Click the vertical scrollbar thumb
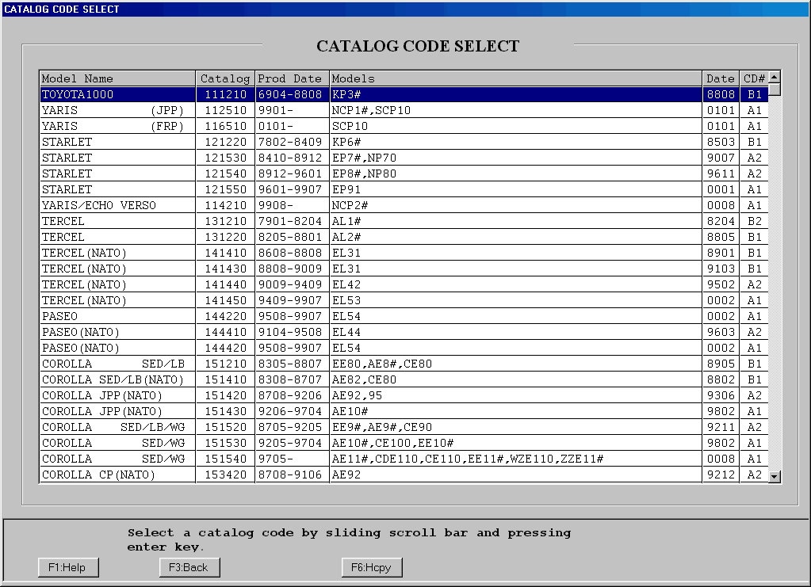Screen dimensions: 811x587 pos(775,90)
